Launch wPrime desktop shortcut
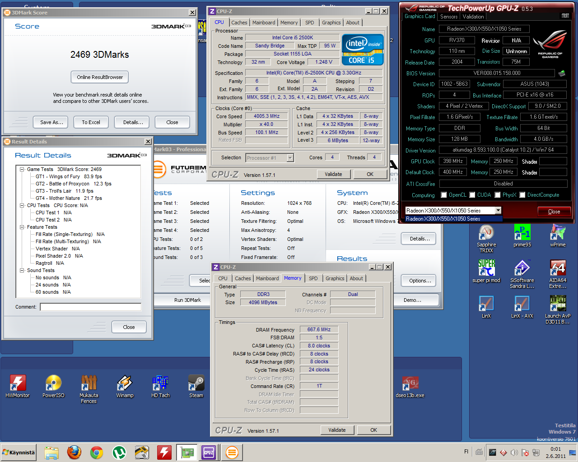 point(558,236)
